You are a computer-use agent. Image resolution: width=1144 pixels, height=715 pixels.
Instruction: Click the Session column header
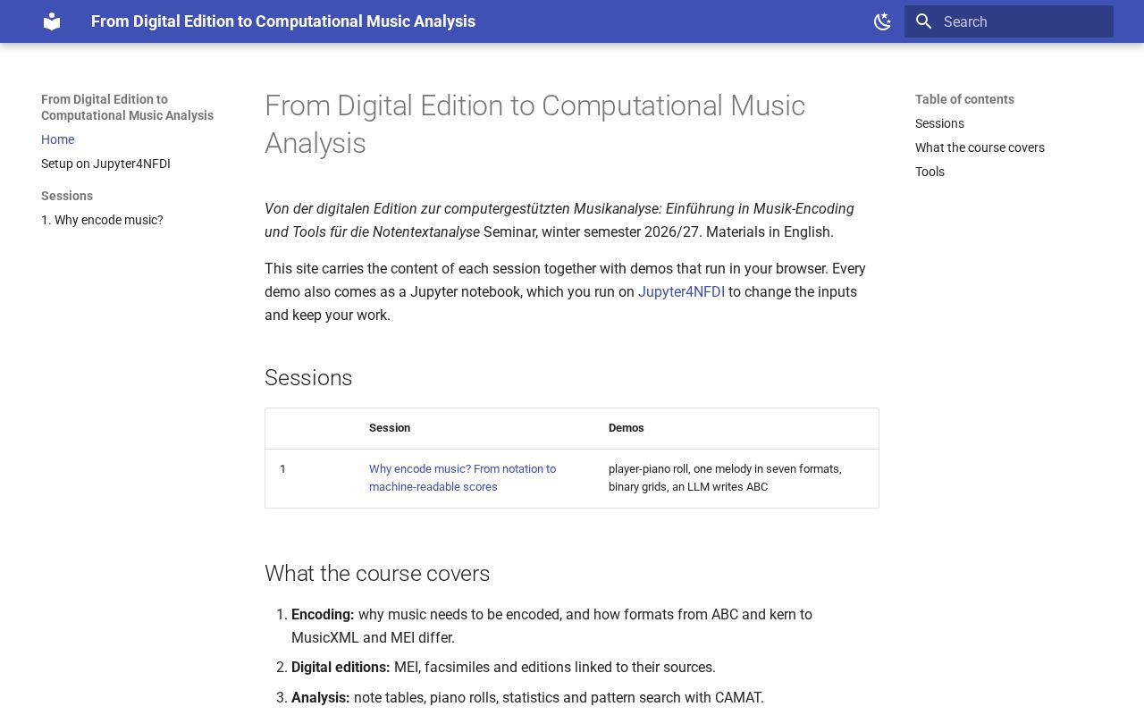[390, 428]
